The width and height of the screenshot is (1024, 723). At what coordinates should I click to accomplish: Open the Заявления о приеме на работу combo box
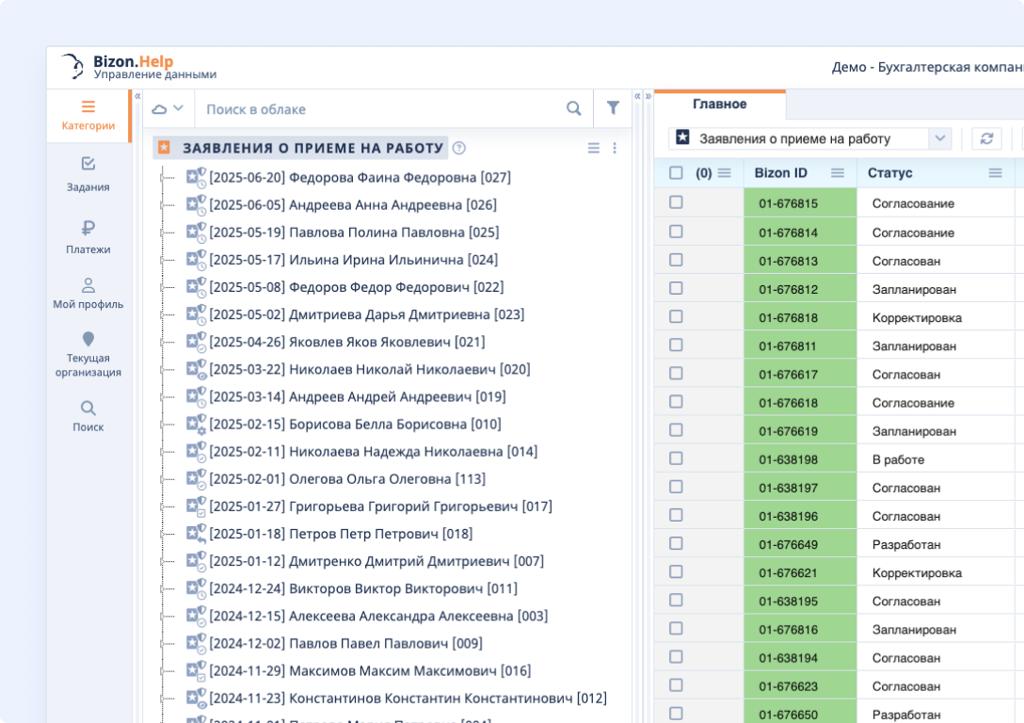click(x=809, y=138)
